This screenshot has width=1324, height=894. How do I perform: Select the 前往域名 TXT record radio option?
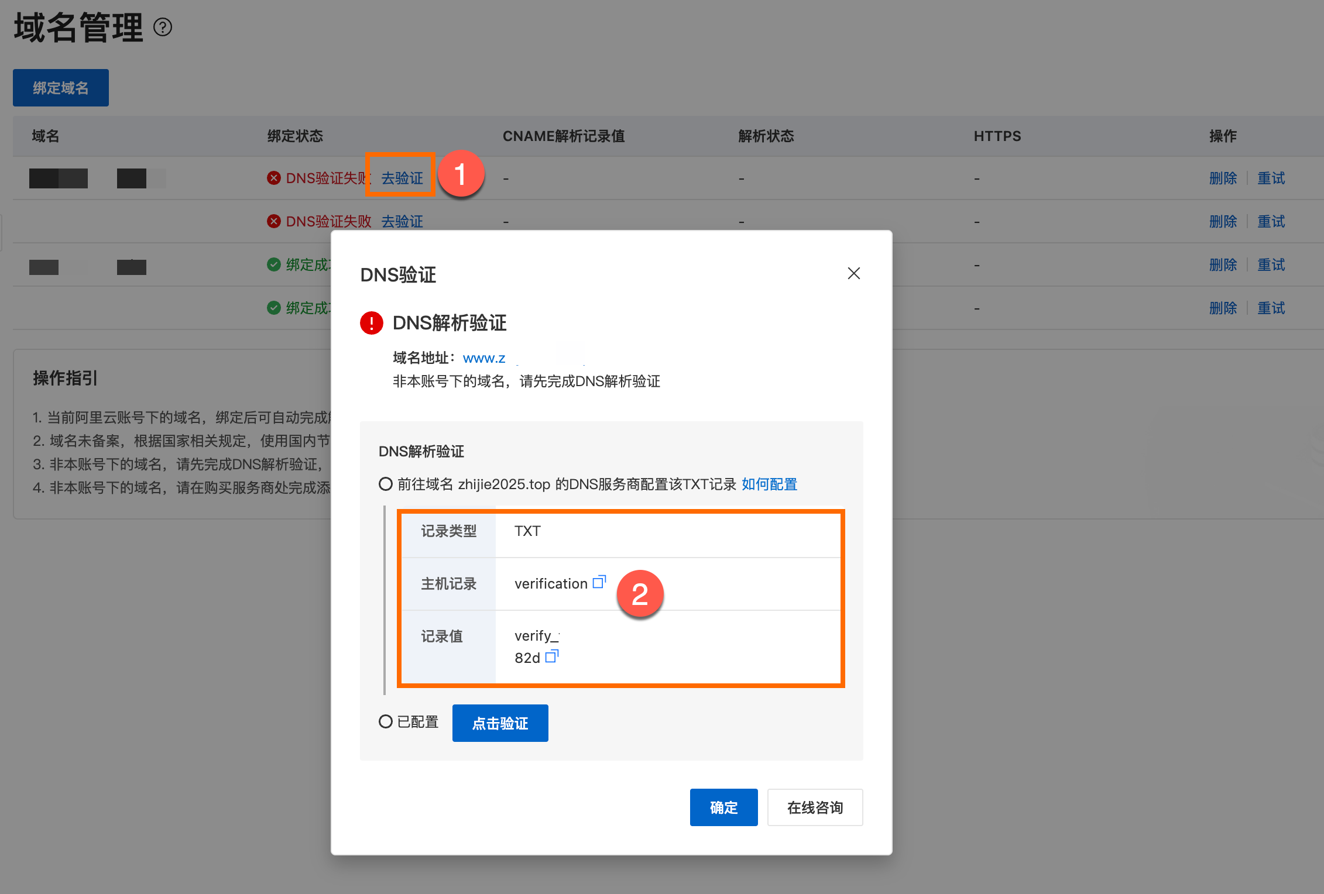(x=385, y=484)
